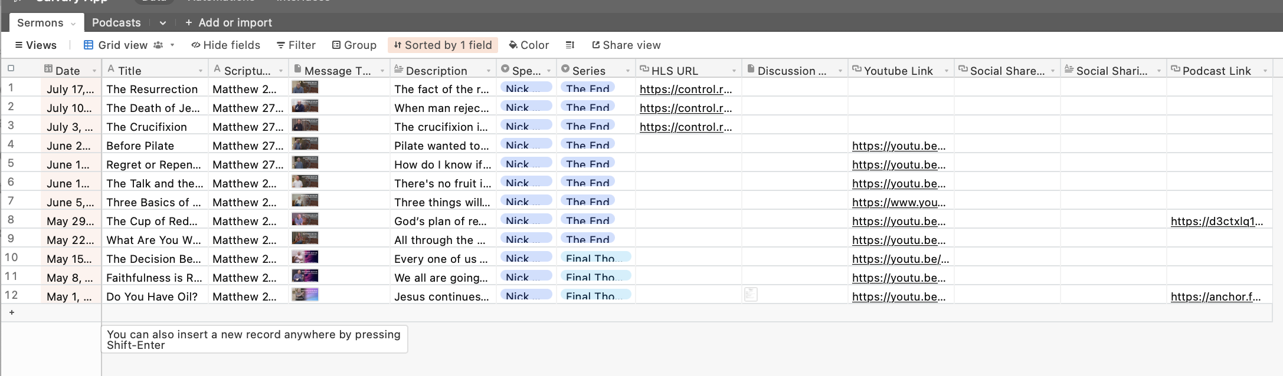Toggle the select all rows checkbox
This screenshot has height=376, width=1283.
pyautogui.click(x=11, y=69)
